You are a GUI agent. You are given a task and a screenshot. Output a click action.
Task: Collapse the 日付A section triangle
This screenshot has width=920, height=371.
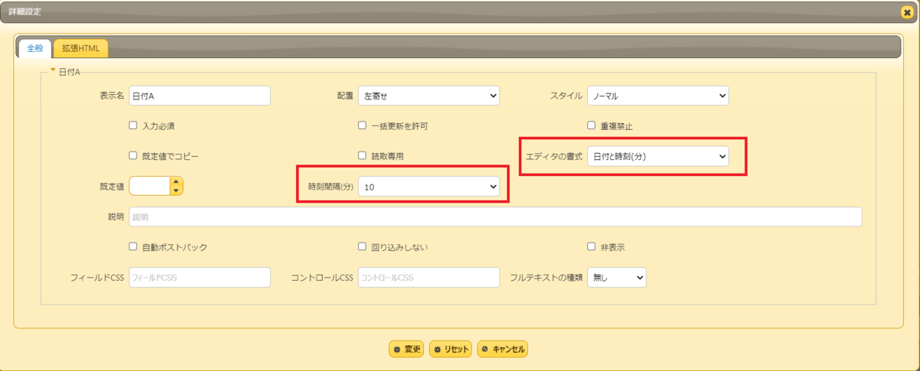tap(53, 70)
